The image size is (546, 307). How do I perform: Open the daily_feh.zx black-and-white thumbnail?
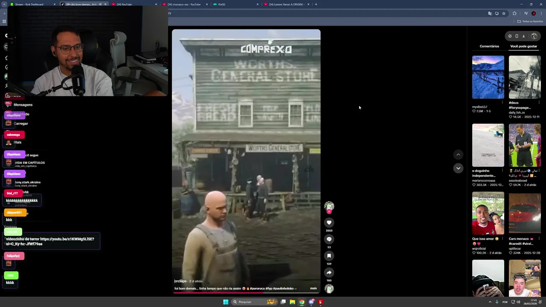click(525, 77)
